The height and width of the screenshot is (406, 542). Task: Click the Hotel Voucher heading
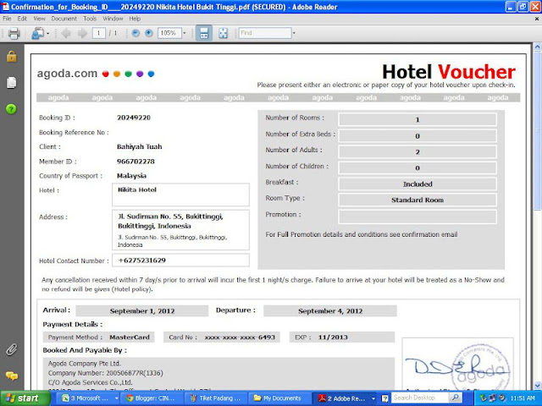point(449,72)
